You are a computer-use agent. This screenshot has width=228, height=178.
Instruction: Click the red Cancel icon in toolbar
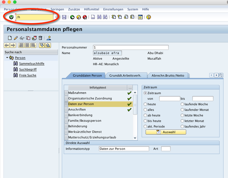[85, 17]
